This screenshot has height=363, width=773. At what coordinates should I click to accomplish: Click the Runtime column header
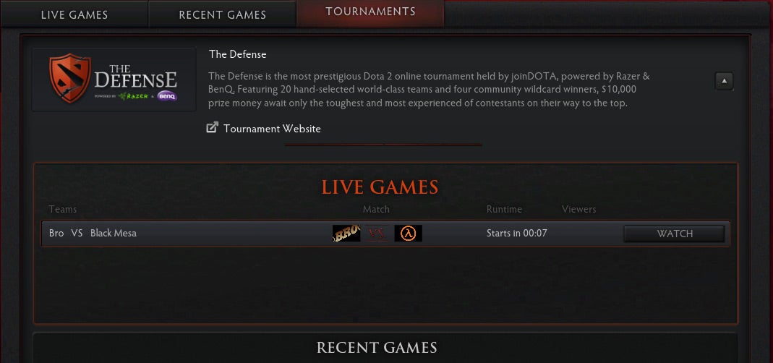tap(504, 209)
